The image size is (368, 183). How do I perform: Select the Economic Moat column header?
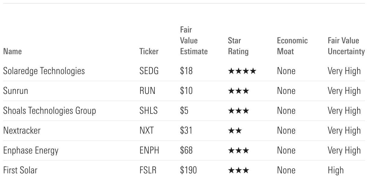coord(292,46)
